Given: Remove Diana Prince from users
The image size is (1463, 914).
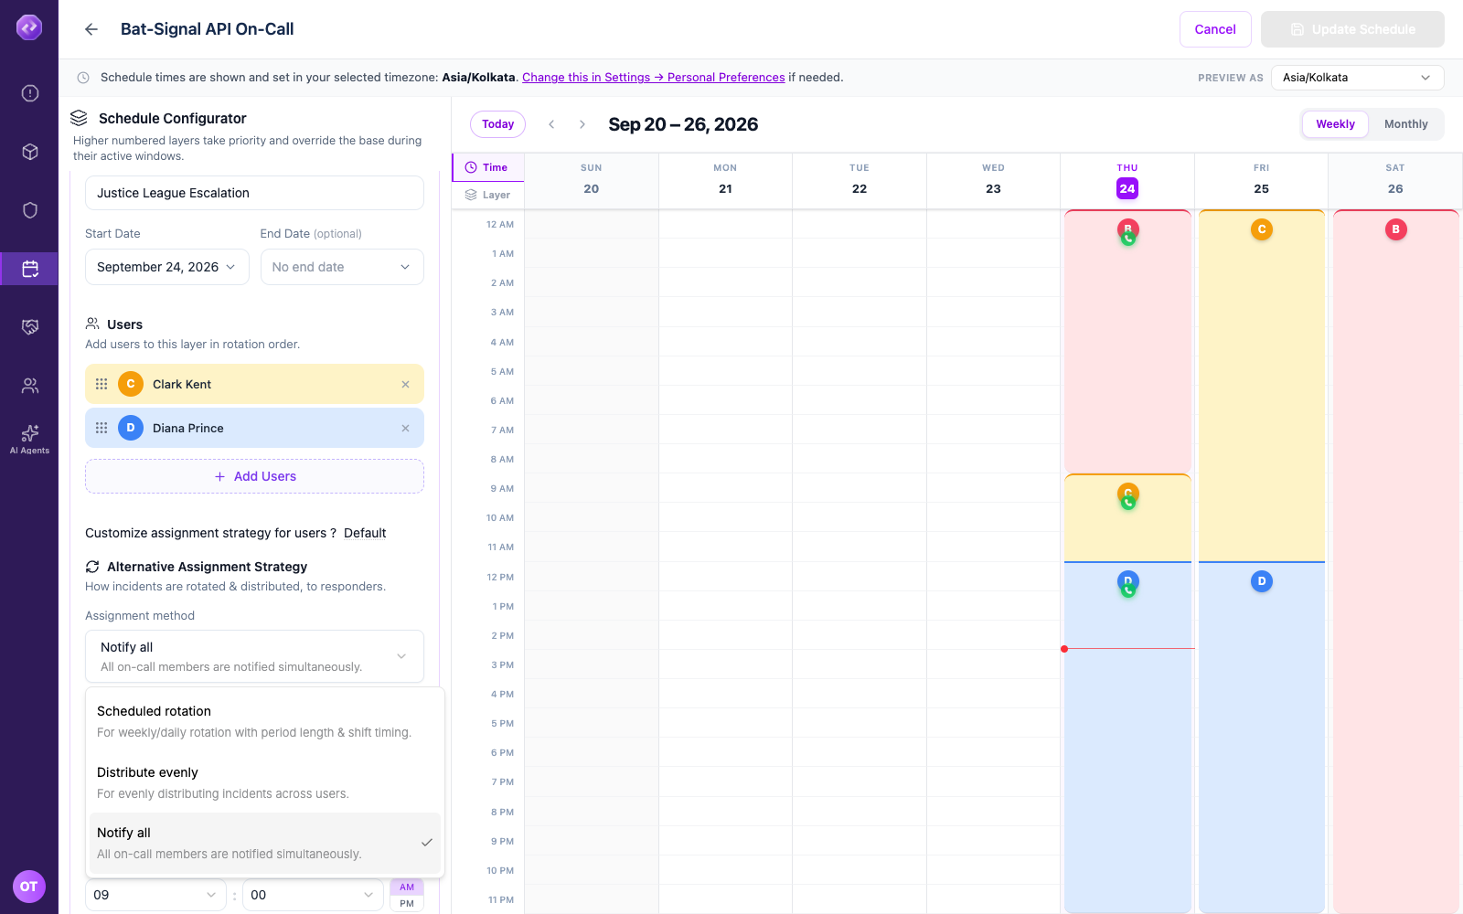Looking at the screenshot, I should tap(405, 429).
